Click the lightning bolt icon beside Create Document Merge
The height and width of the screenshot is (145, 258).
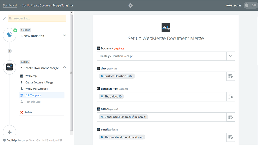(21, 82)
